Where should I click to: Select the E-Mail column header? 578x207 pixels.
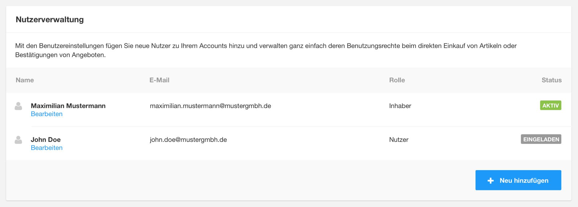click(x=159, y=80)
